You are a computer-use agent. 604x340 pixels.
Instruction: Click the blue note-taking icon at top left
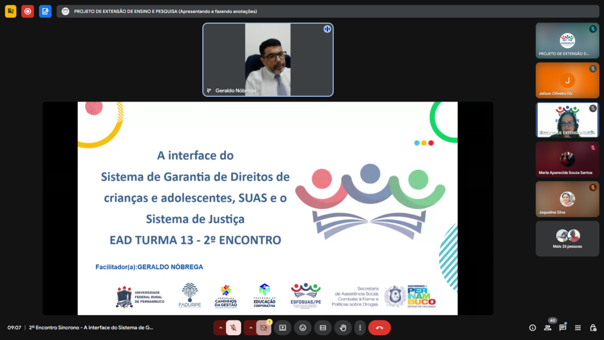pyautogui.click(x=45, y=11)
